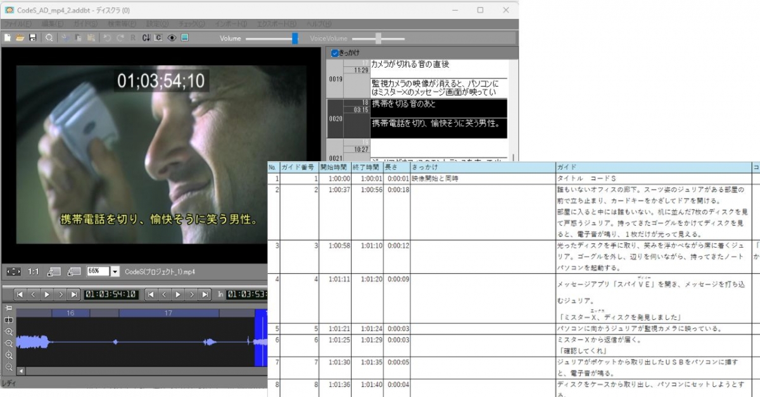760x397 pixels.
Task: Click the upper zoom-in magnifier beside the waveform
Action: pos(9,331)
